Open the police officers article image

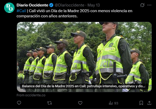[x=84, y=57]
